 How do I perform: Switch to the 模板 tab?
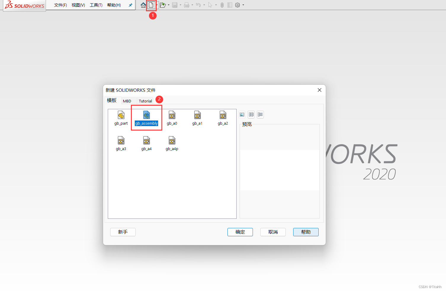(x=112, y=100)
